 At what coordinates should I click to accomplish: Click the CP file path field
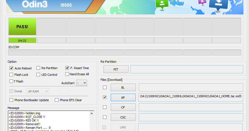click(191, 107)
